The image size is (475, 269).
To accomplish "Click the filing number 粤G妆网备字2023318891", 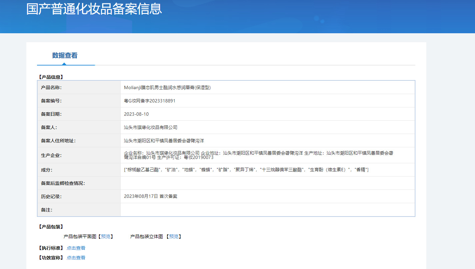I will tap(150, 101).
